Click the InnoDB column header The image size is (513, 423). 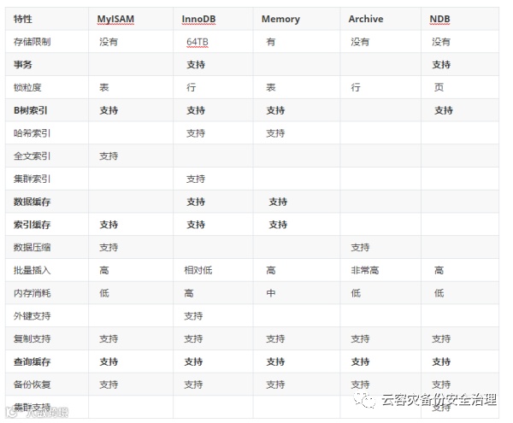click(x=198, y=20)
